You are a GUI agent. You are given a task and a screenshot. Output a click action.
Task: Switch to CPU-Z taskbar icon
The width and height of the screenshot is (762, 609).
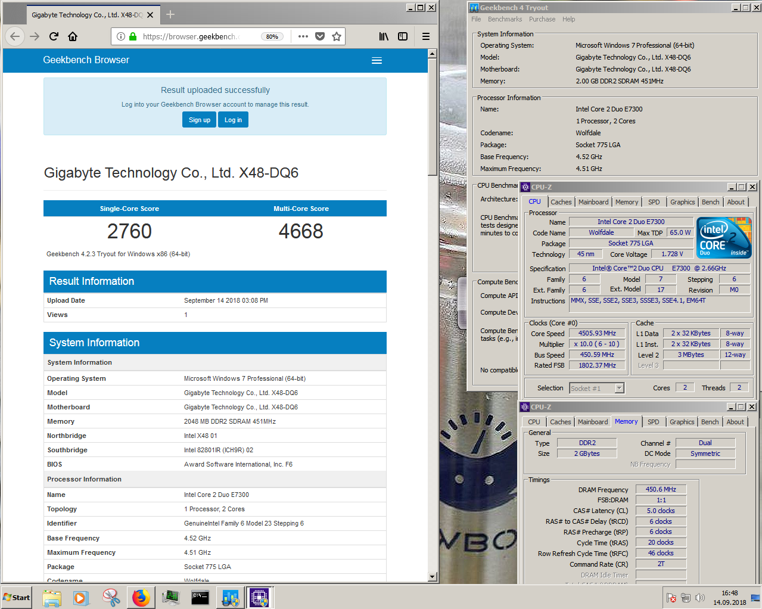259,597
